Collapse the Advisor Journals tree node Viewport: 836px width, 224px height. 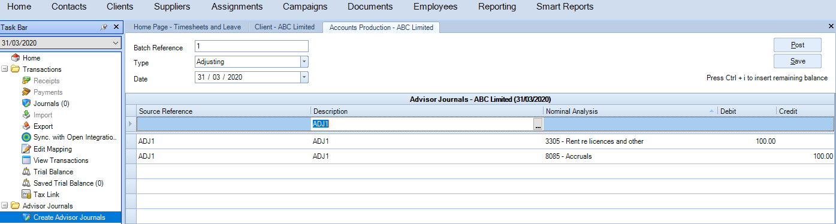(x=5, y=206)
